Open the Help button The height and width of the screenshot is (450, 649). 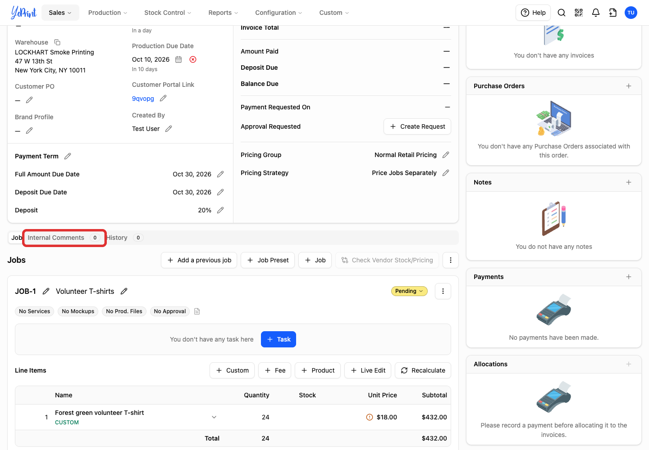pos(534,13)
